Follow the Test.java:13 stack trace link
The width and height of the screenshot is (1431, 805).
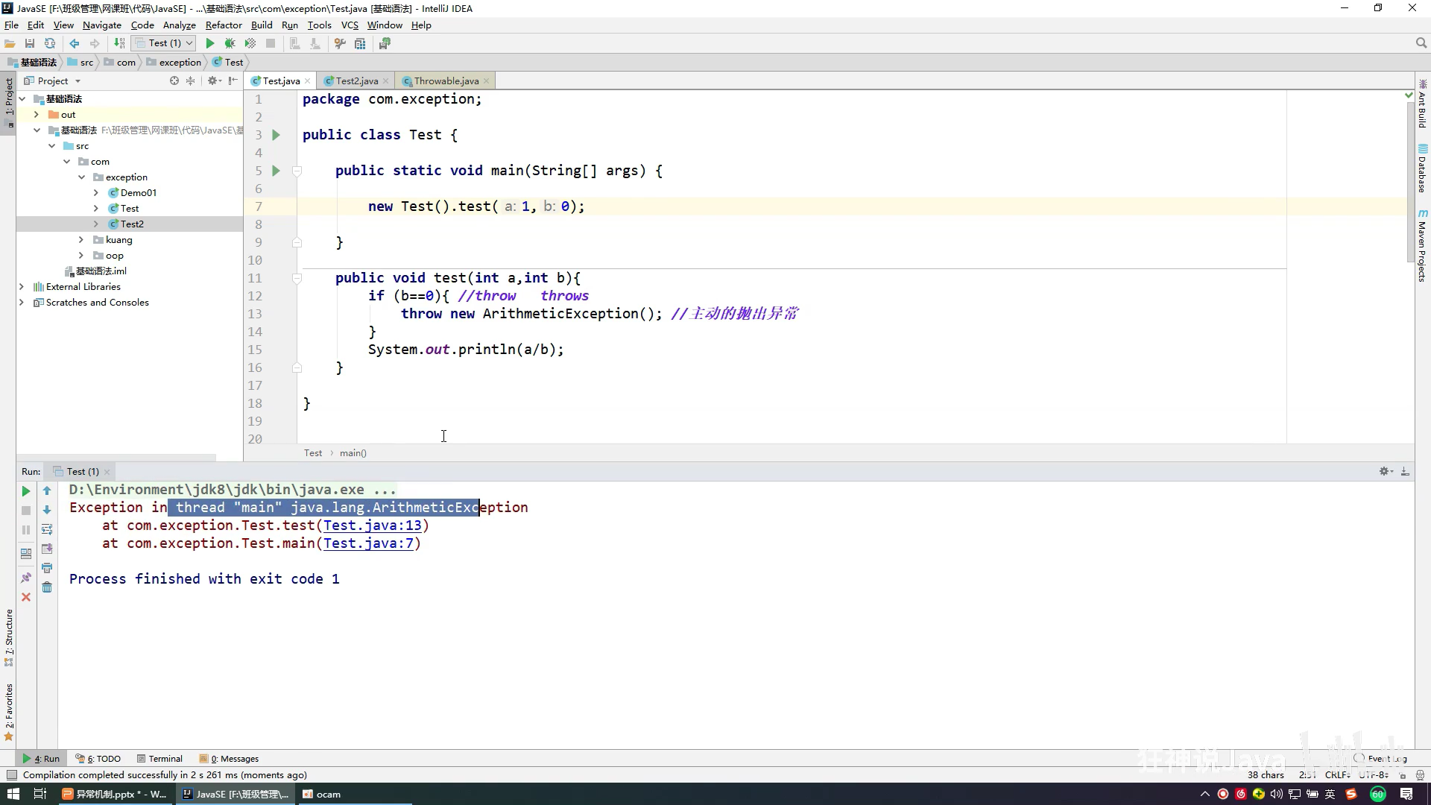coord(373,525)
